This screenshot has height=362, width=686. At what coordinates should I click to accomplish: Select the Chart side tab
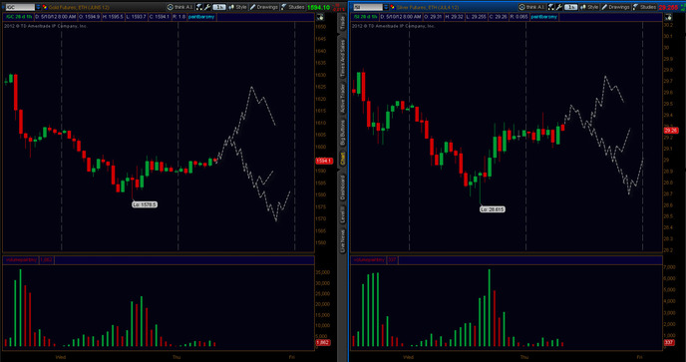click(x=343, y=159)
